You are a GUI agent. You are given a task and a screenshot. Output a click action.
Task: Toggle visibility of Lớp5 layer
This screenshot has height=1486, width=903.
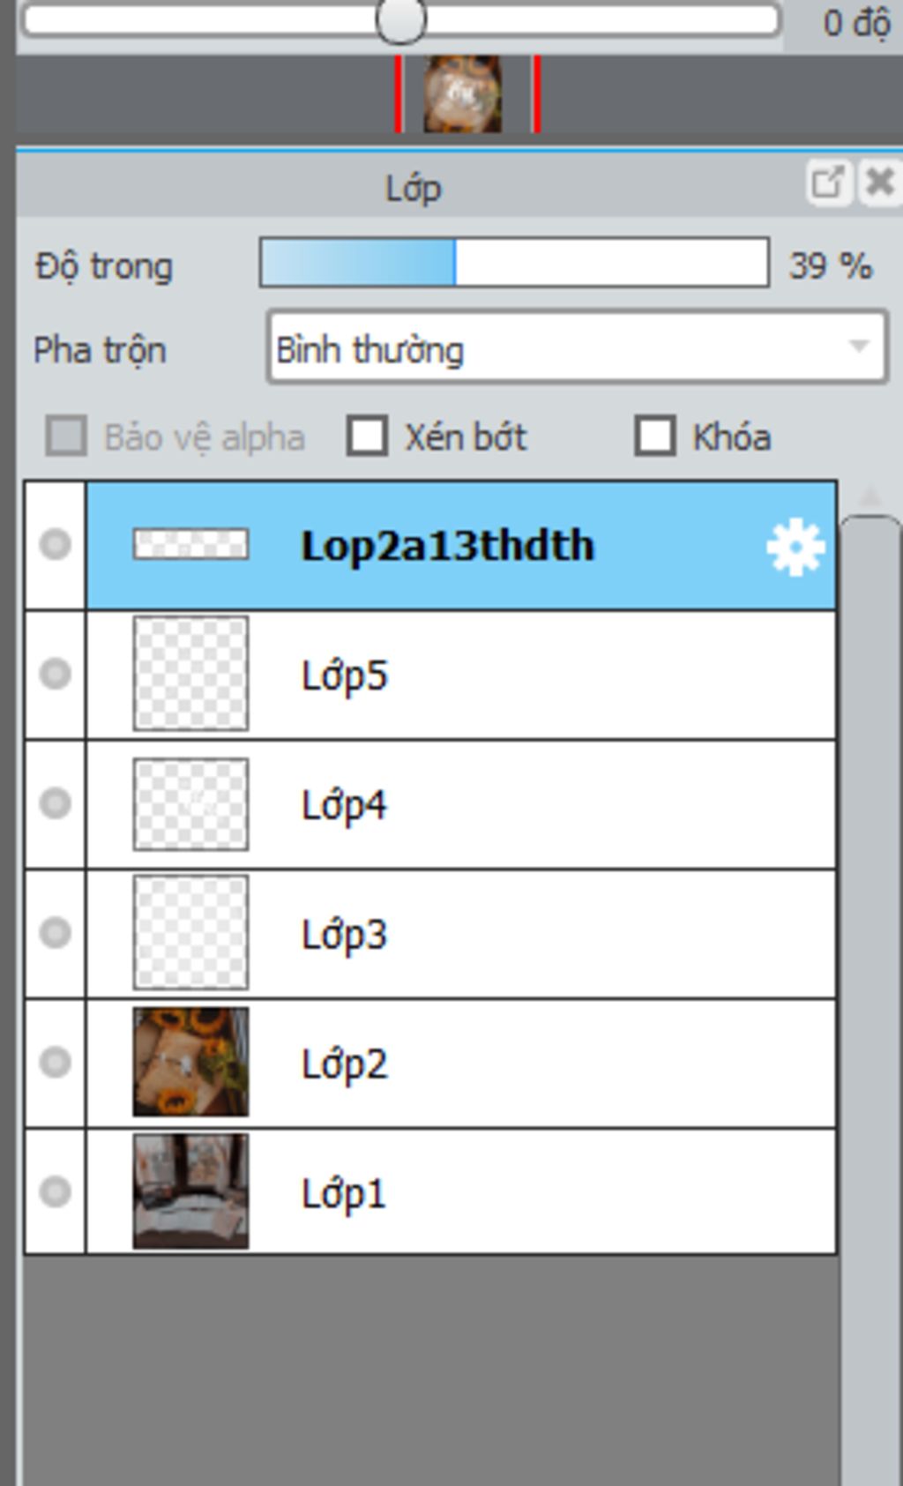click(x=56, y=675)
